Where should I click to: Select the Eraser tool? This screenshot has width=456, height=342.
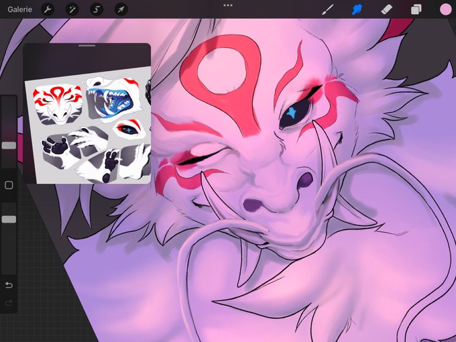tap(386, 9)
